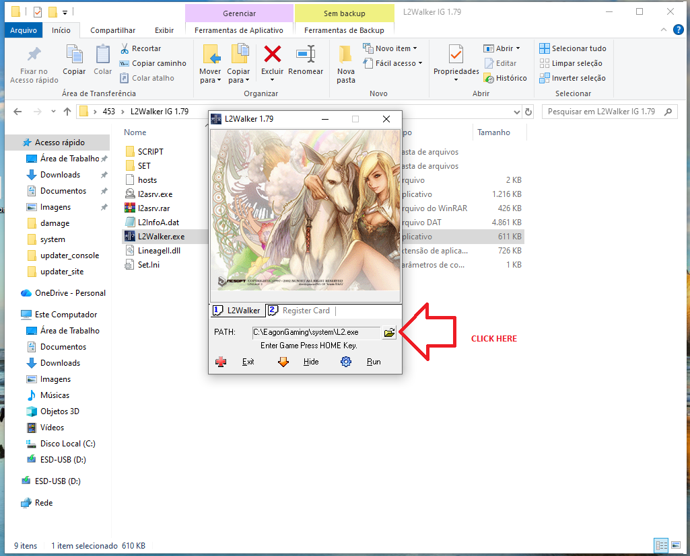Switch to Exibir ribbon tab
690x556 pixels.
(164, 30)
